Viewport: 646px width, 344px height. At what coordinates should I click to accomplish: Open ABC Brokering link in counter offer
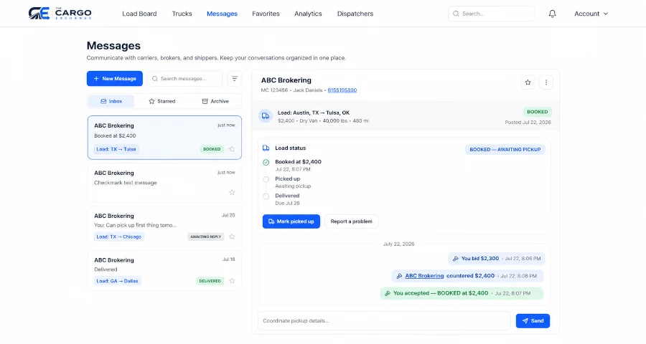tap(424, 276)
